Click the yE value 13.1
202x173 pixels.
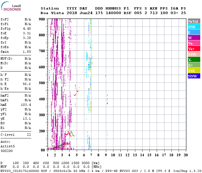pyautogui.click(x=27, y=119)
